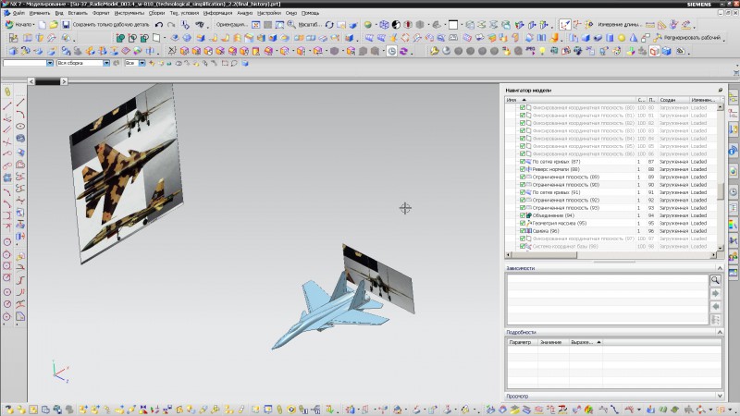Viewport: 740px width, 416px height.
Task: Click the new file icon
Action: click(x=42, y=25)
